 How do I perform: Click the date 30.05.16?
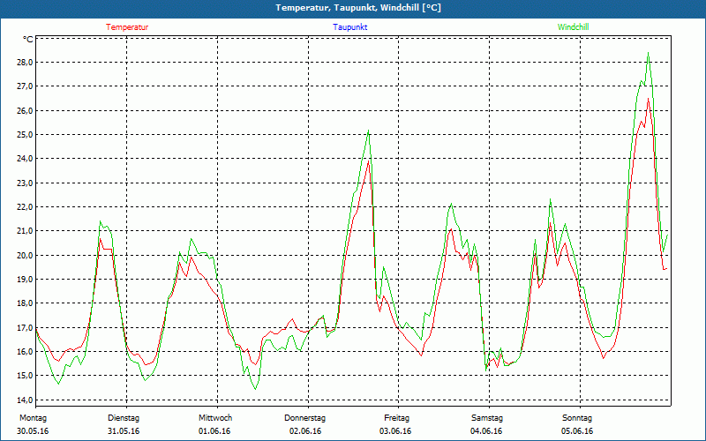coord(33,431)
